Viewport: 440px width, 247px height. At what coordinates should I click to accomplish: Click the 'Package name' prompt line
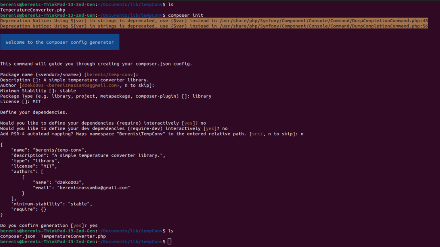[69, 74]
